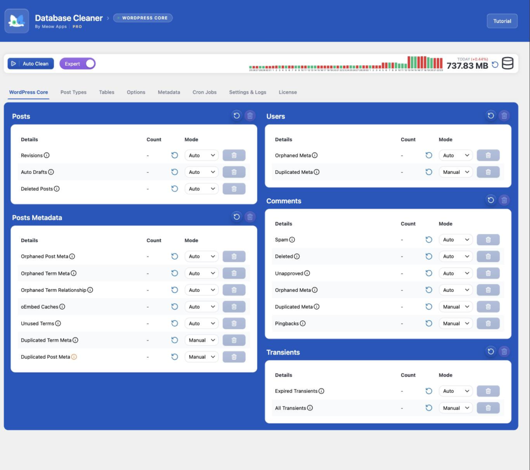This screenshot has height=470, width=530.
Task: Click the Expired Transients label
Action: (x=296, y=391)
